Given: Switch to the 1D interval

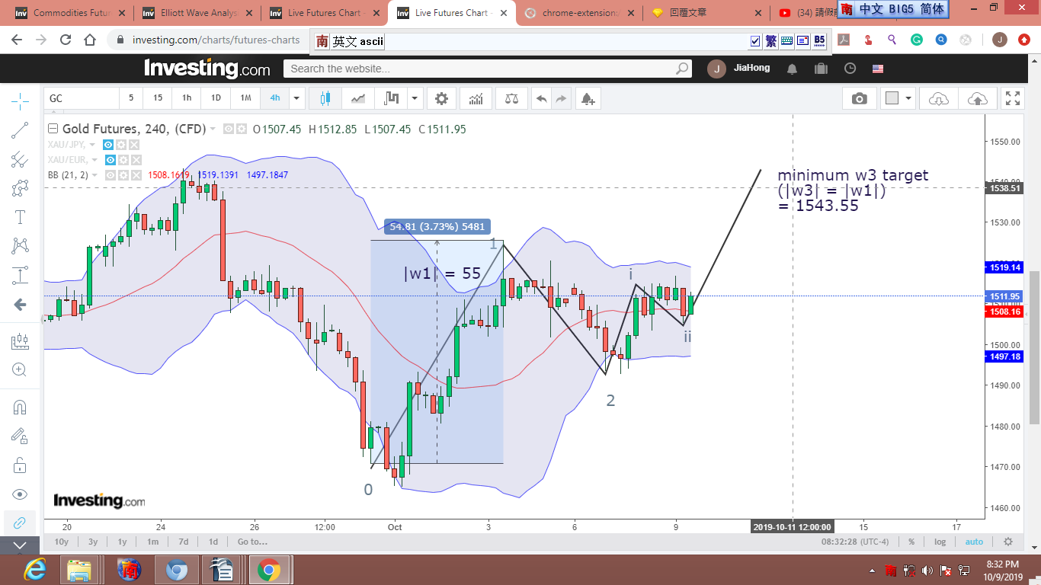Looking at the screenshot, I should coord(216,97).
